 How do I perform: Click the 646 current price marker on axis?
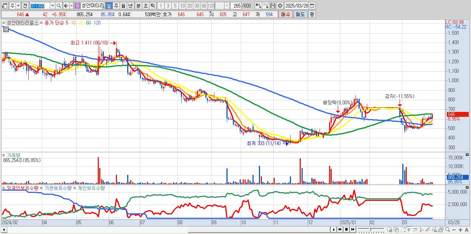[x=457, y=114]
